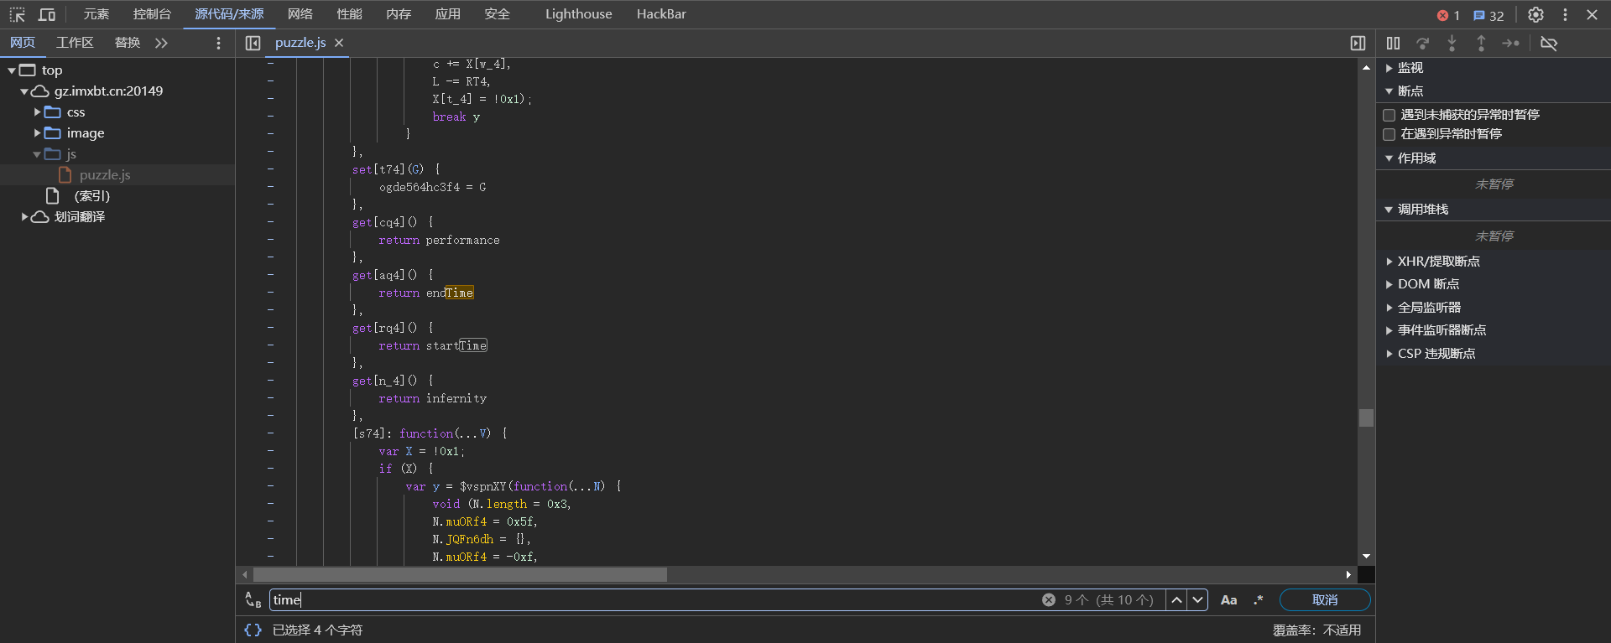Click the pause script execution icon
The image size is (1611, 643).
click(x=1393, y=43)
